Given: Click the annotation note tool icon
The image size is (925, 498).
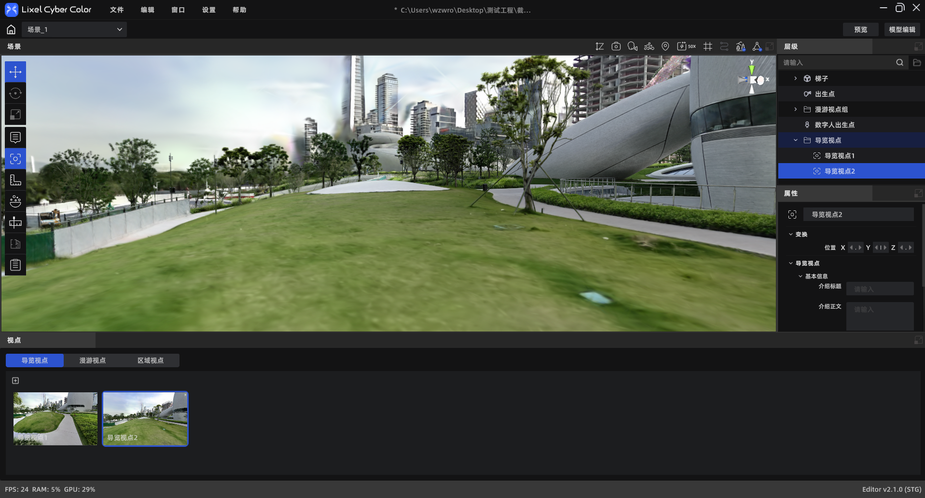Looking at the screenshot, I should point(15,138).
